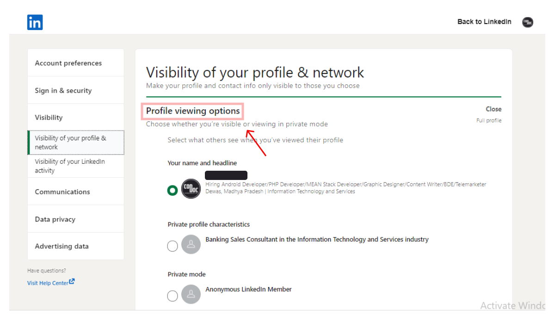Select the Private profile characteristics radio button
This screenshot has height=323, width=555.
[x=173, y=246]
